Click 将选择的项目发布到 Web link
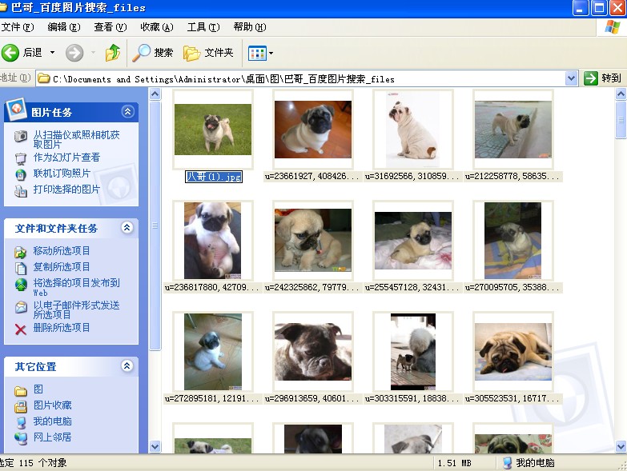 pos(76,287)
